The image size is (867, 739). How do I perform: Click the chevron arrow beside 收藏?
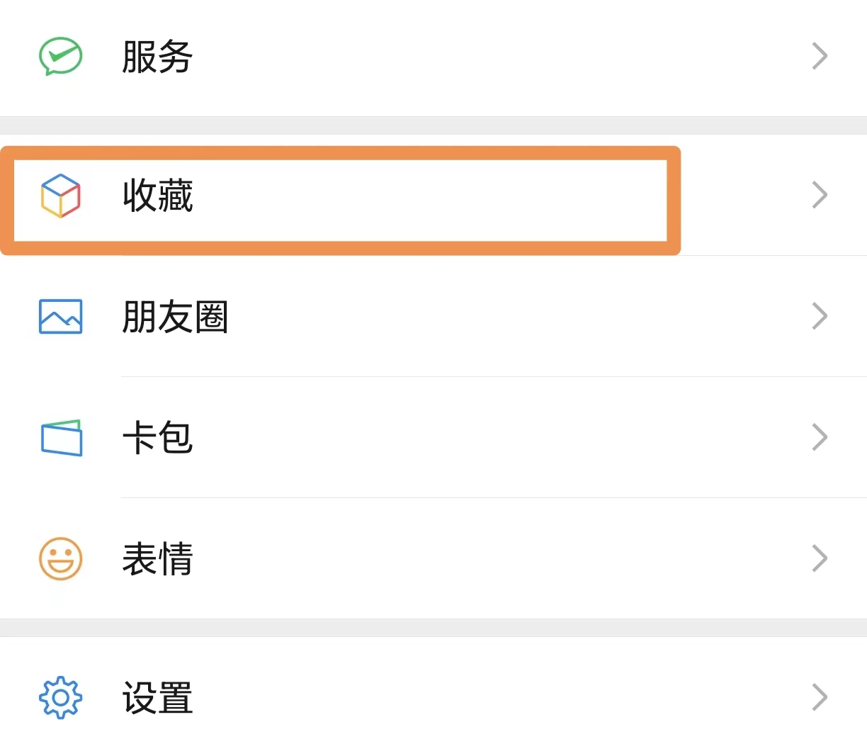820,196
